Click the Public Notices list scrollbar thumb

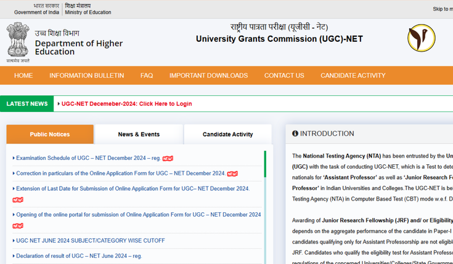click(265, 164)
